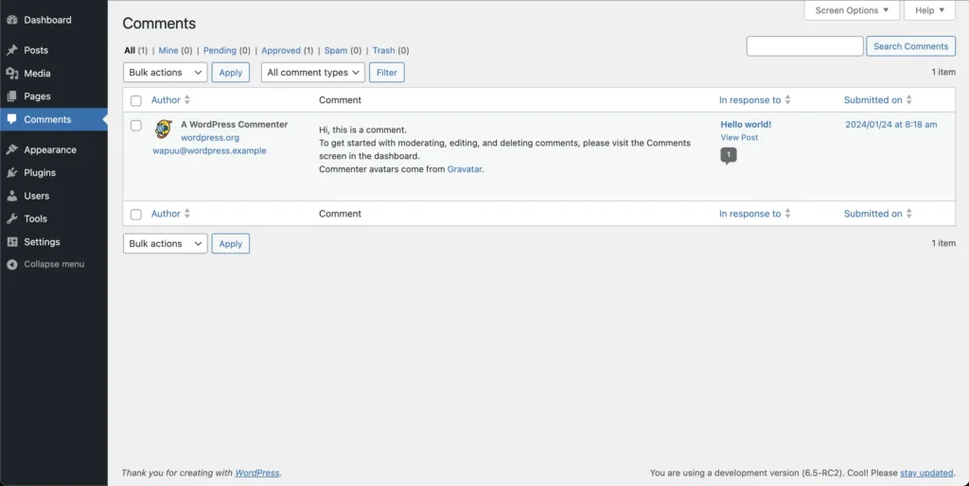Toggle the select-all checkbox in table footer
Screen dimensions: 969x486
click(136, 215)
